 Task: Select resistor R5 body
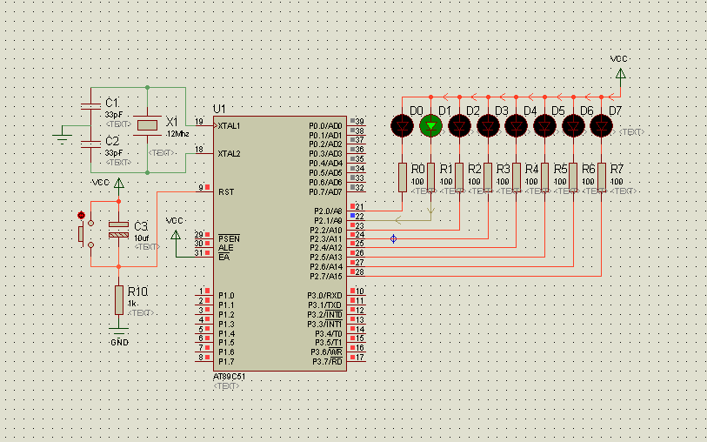pyautogui.click(x=544, y=177)
